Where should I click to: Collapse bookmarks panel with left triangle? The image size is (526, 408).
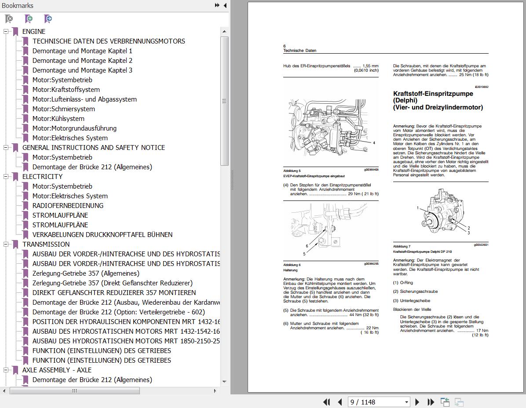coord(225,5)
